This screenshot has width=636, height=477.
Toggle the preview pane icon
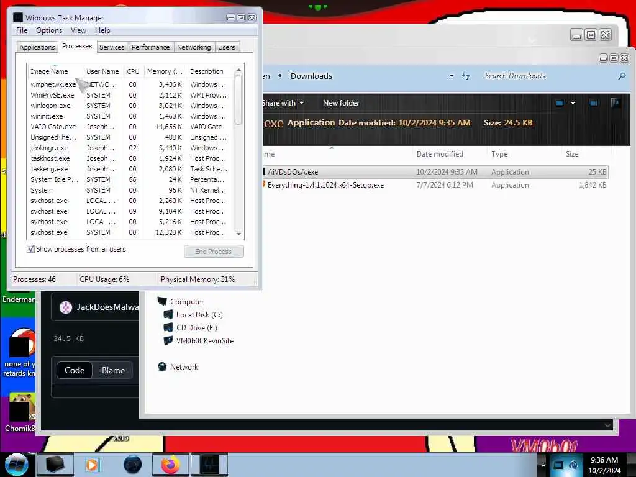pyautogui.click(x=593, y=103)
